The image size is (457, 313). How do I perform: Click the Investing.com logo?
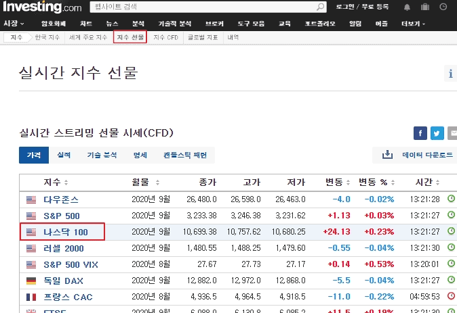coord(43,7)
